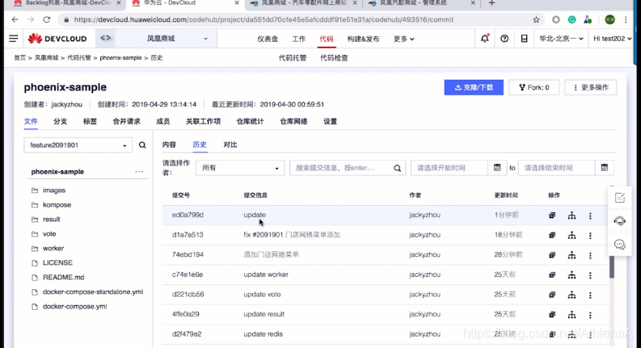The width and height of the screenshot is (641, 348).
Task: Click the feedback edit icon on the right sidebar
Action: [620, 198]
